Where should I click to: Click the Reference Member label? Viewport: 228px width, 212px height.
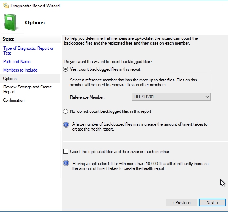(87, 97)
